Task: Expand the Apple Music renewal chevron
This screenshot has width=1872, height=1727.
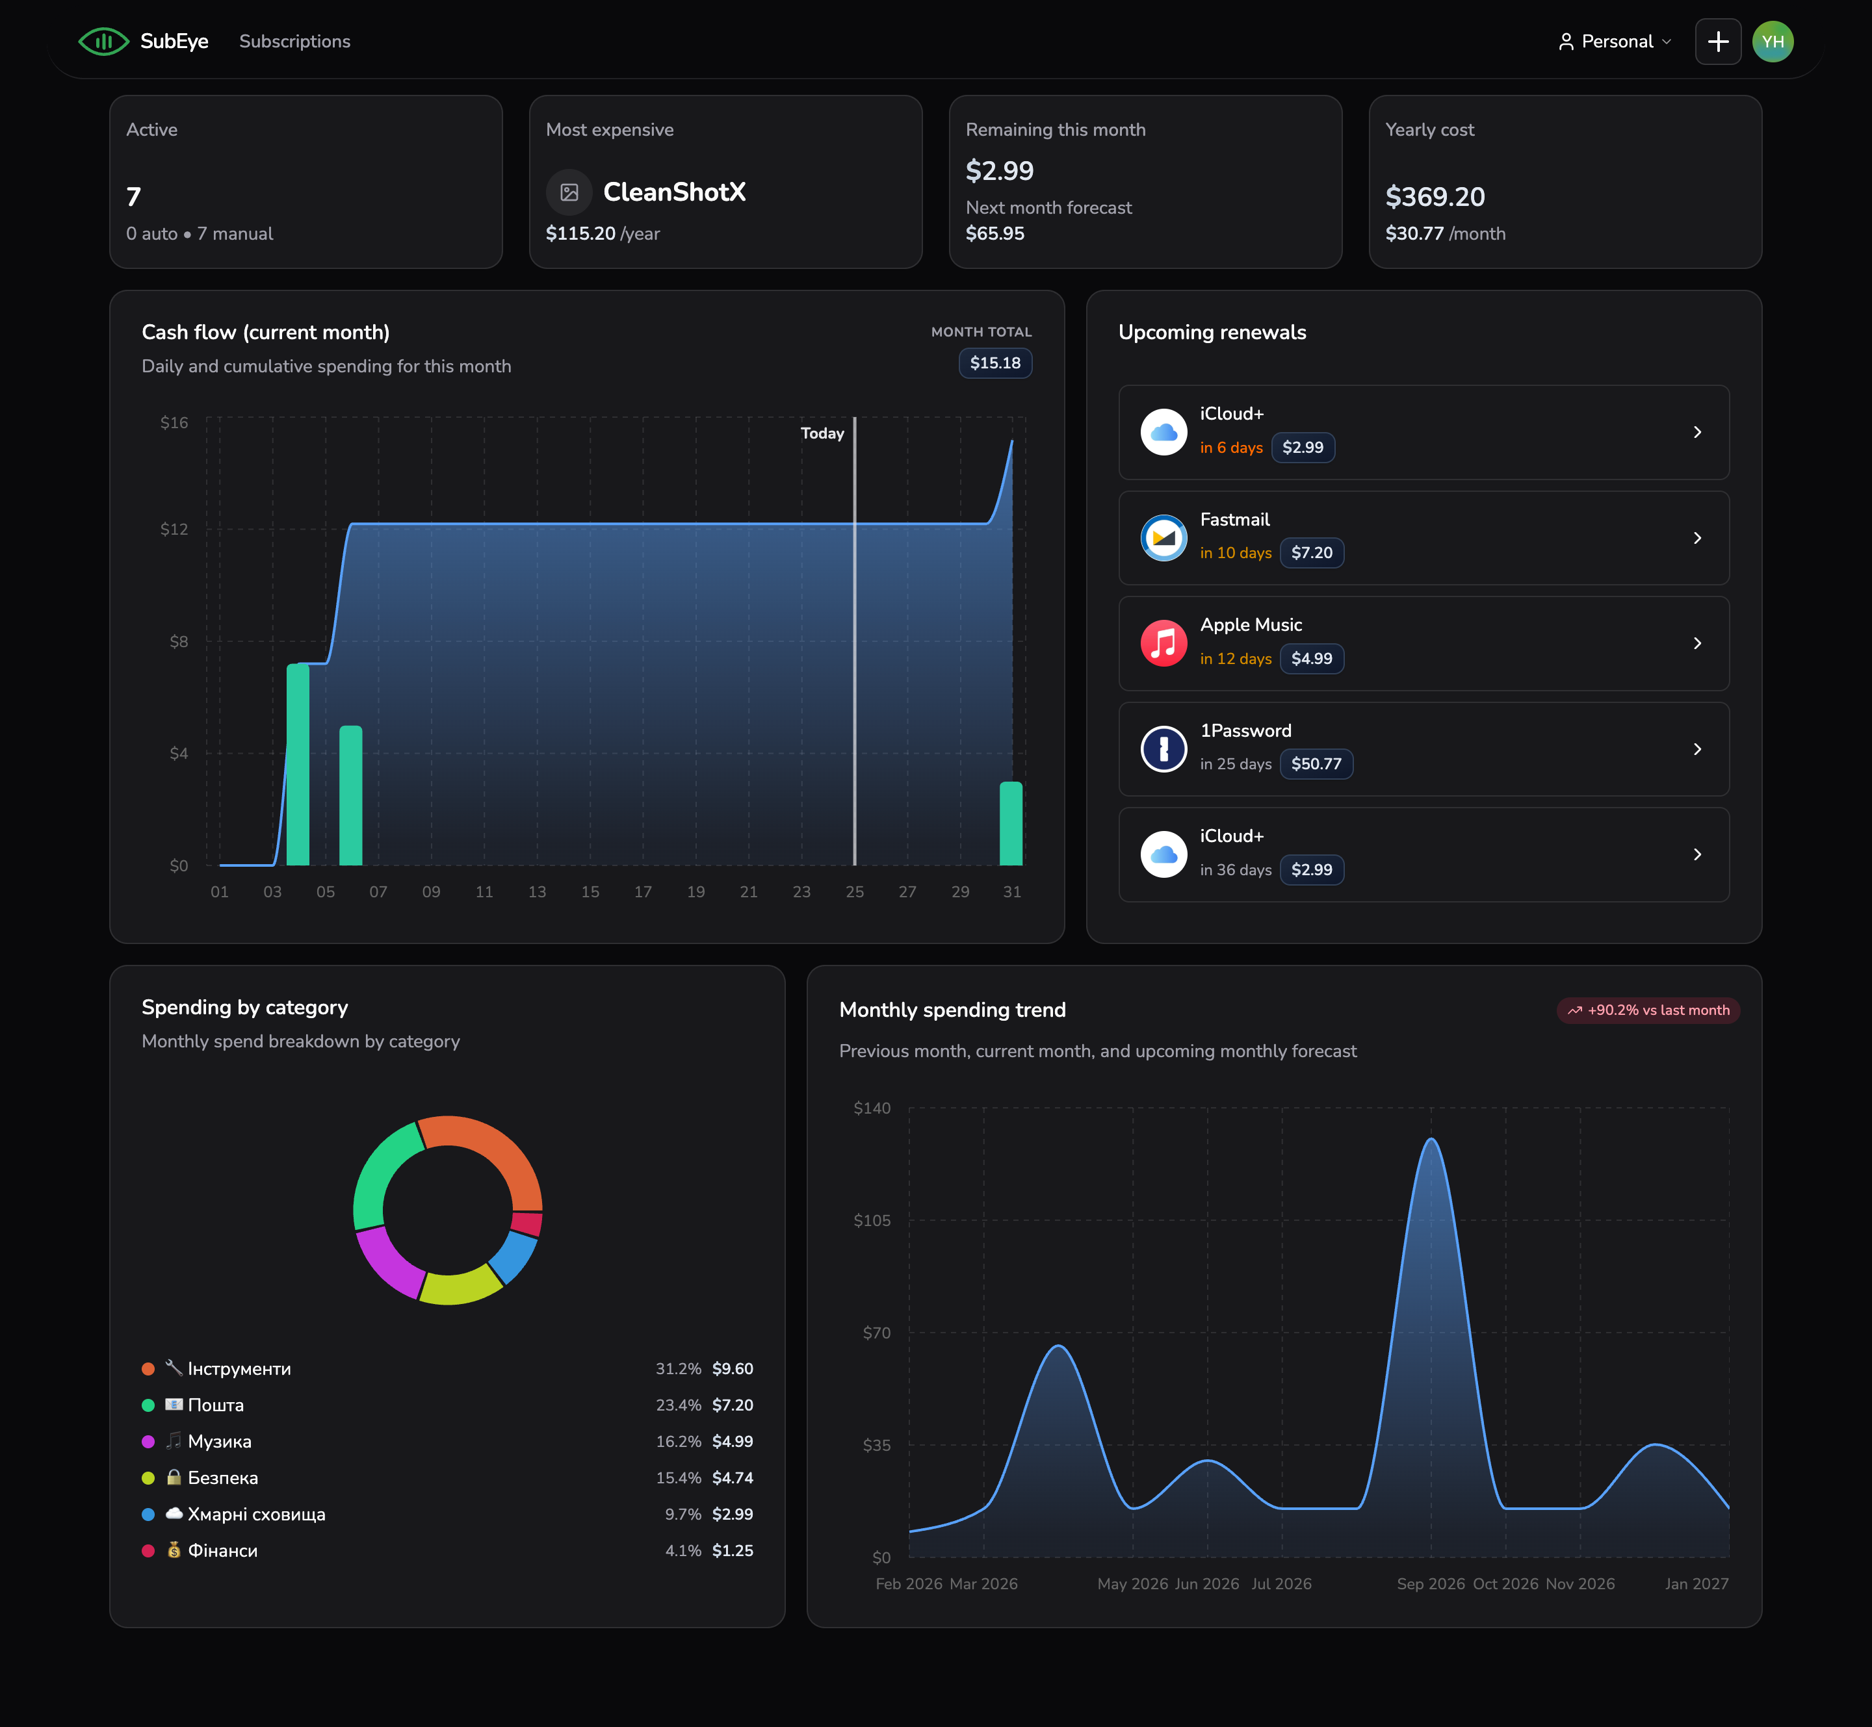Action: (x=1696, y=643)
